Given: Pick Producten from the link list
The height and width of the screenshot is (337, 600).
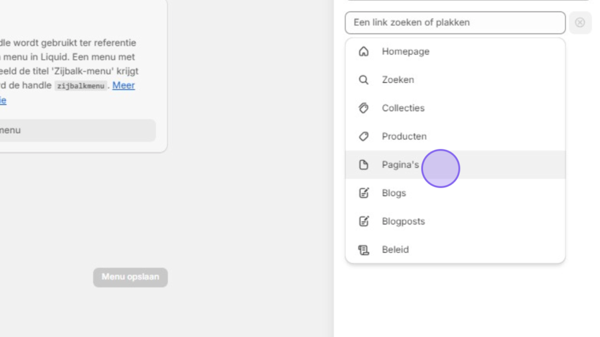Looking at the screenshot, I should (455, 137).
